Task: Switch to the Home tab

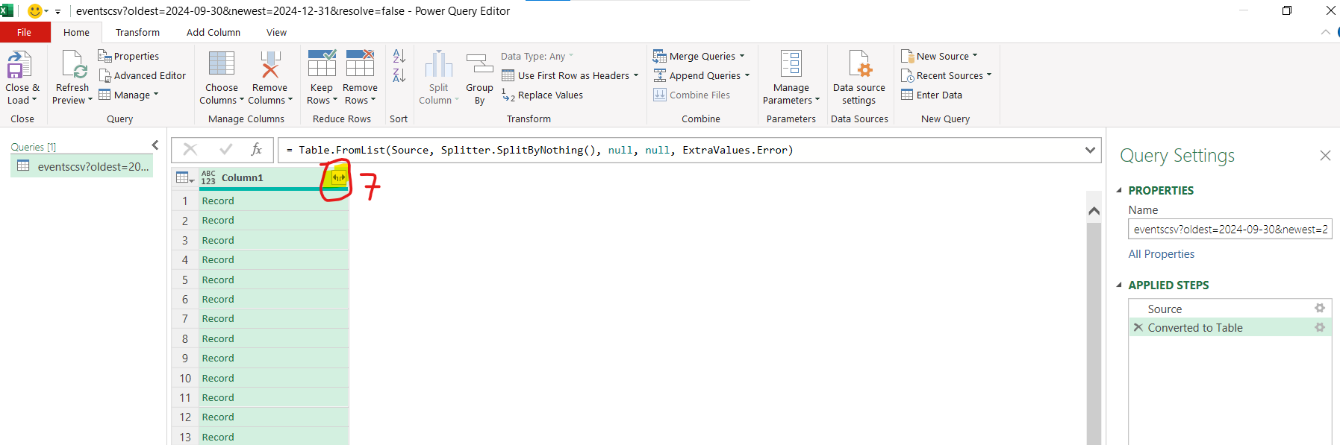Action: (x=76, y=32)
